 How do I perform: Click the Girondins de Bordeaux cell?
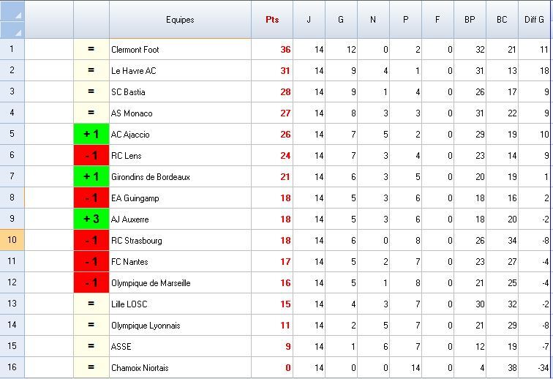(x=180, y=177)
